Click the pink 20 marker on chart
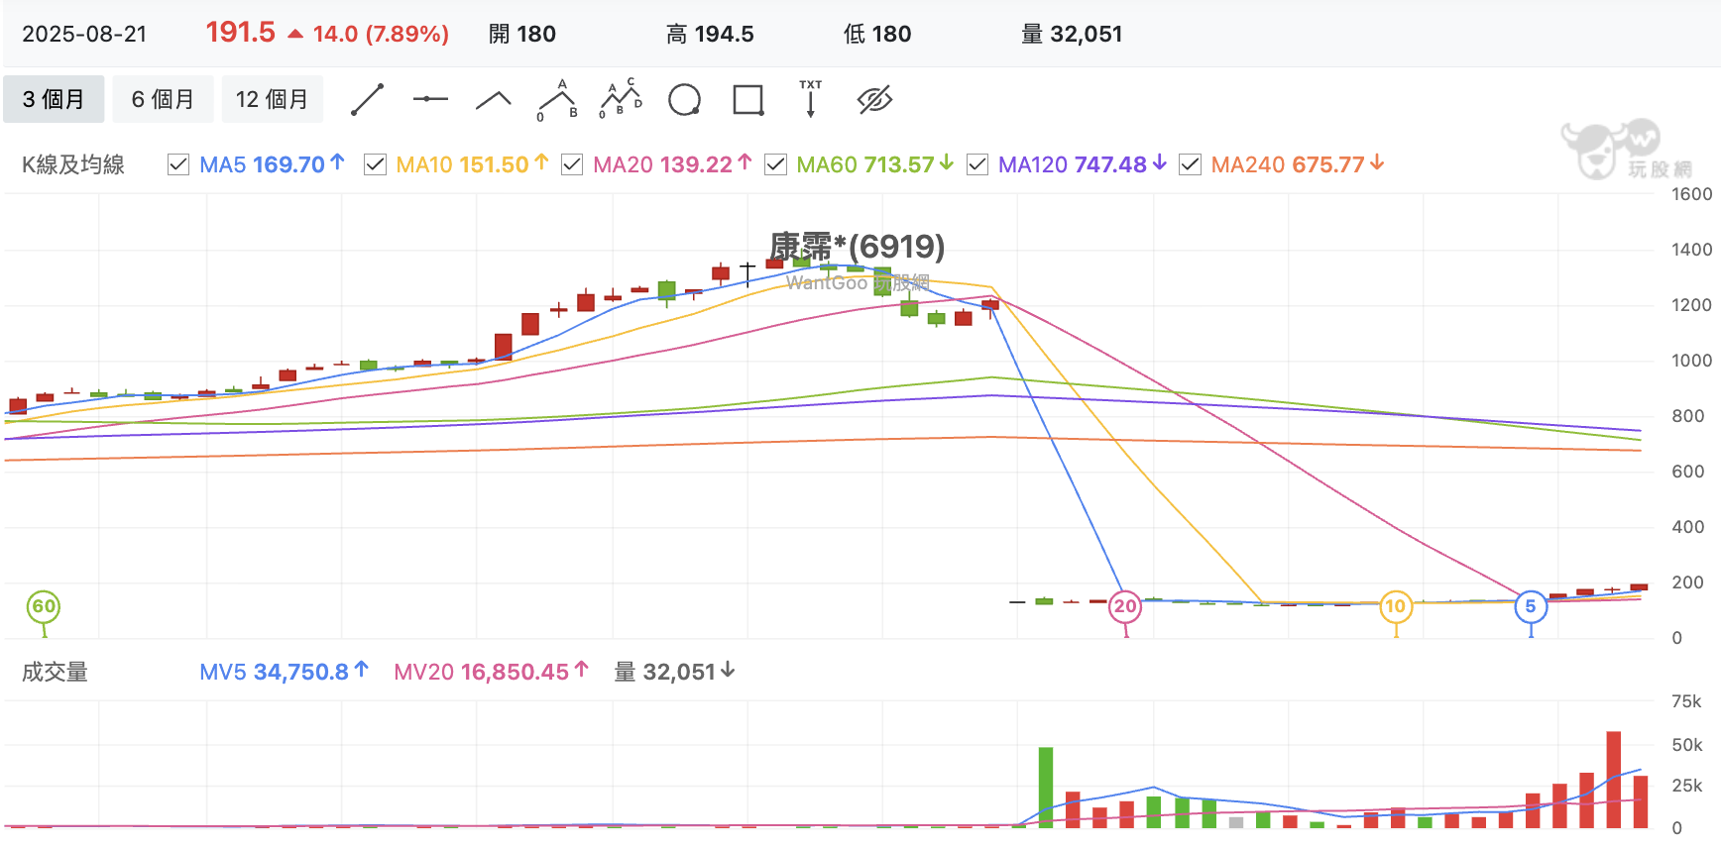The image size is (1721, 848). point(1125,606)
